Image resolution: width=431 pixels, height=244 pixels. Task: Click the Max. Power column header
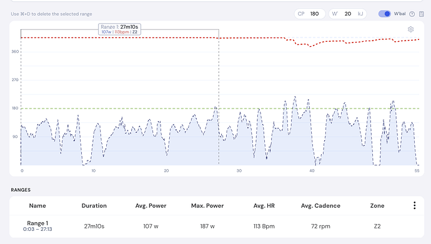(x=207, y=205)
